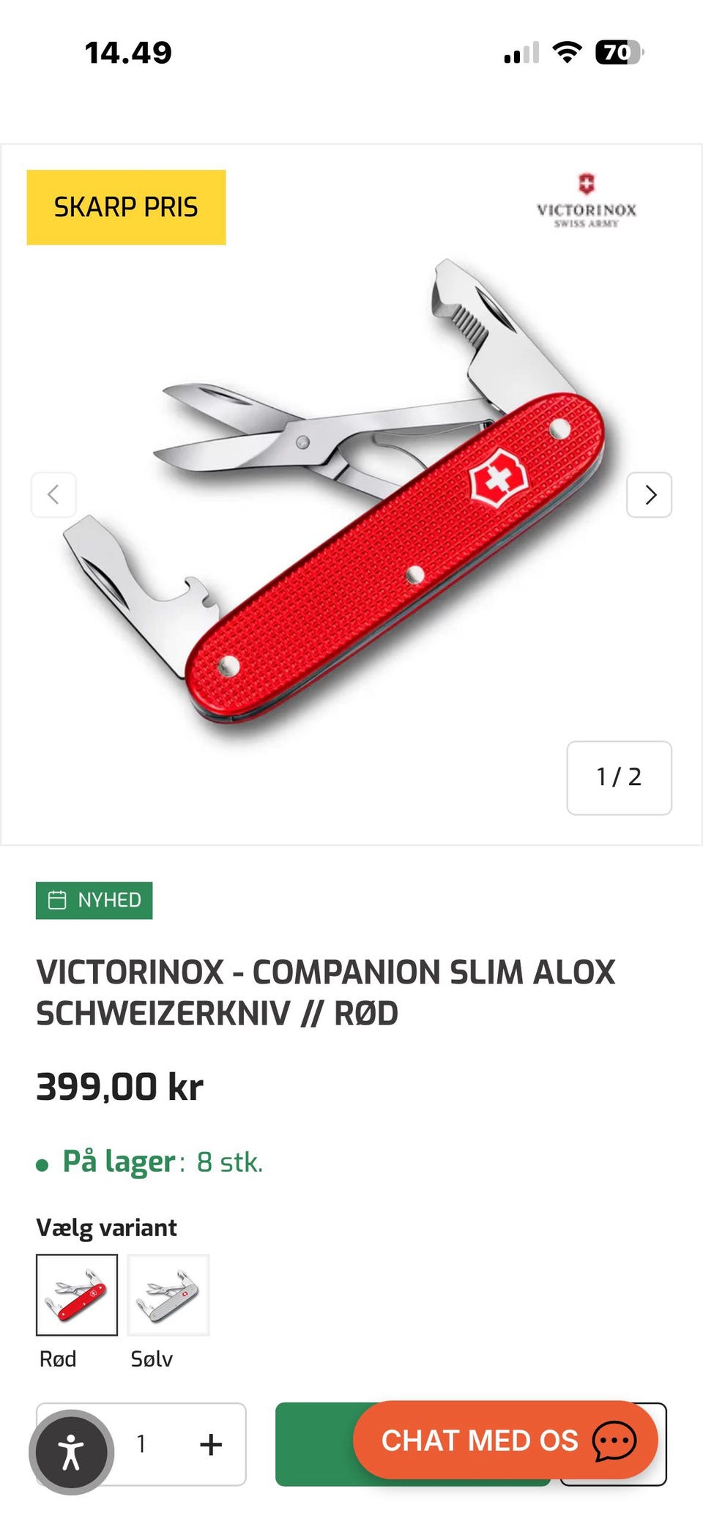Screen dimensions: 703x1524
Task: Select the Rød variant thumbnail
Action: click(77, 1294)
